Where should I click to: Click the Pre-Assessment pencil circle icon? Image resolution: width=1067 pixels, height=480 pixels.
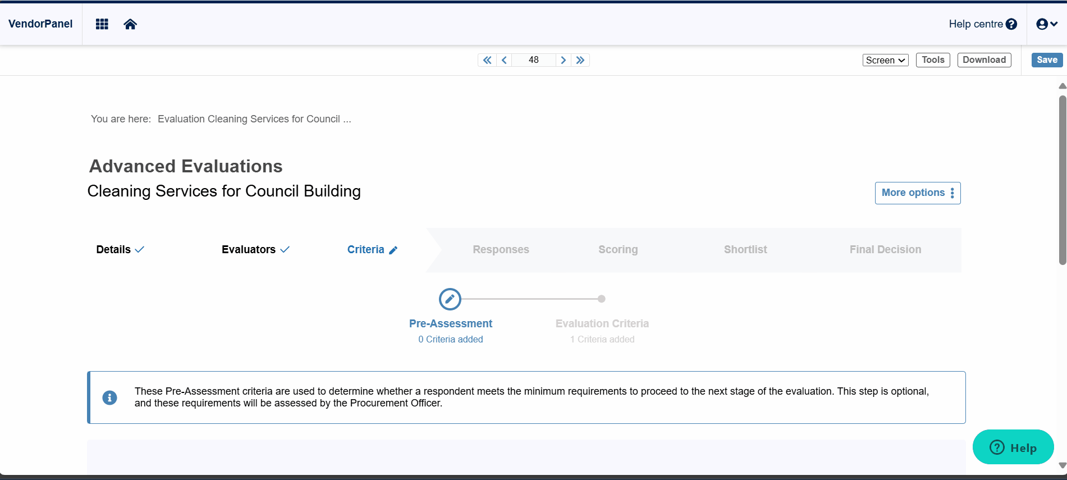450,299
